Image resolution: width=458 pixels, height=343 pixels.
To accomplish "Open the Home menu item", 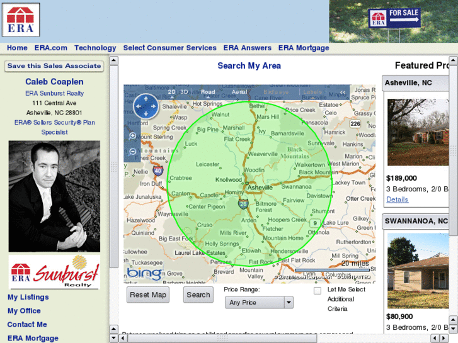I will pyautogui.click(x=17, y=48).
